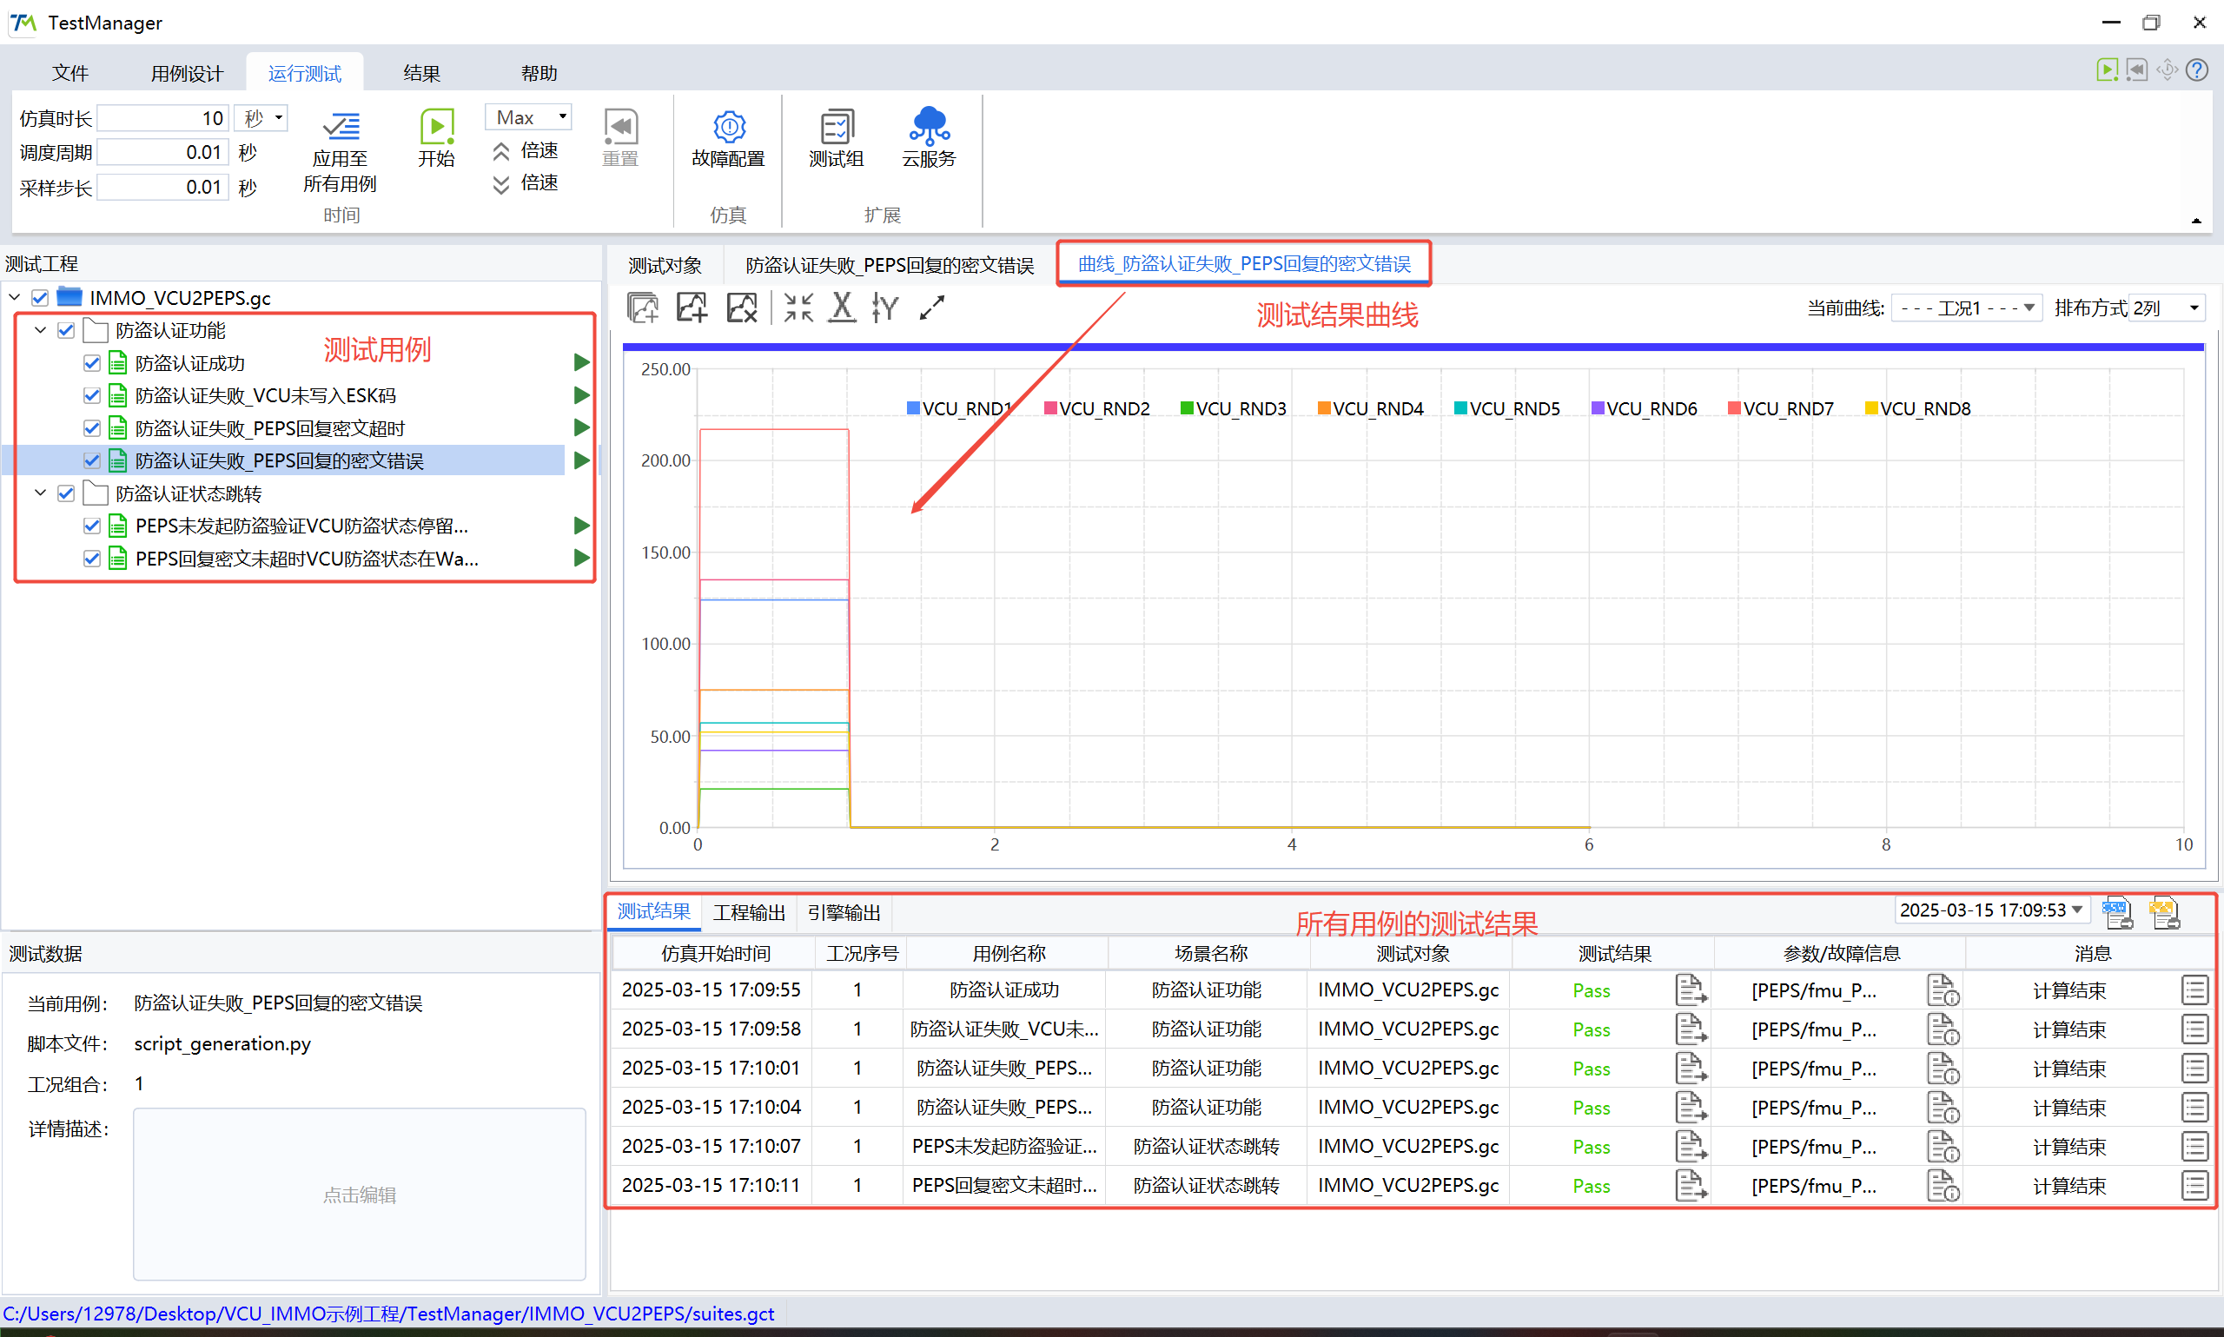Collapse the 防盗认证状态跳转 folder
The image size is (2224, 1337).
41,493
